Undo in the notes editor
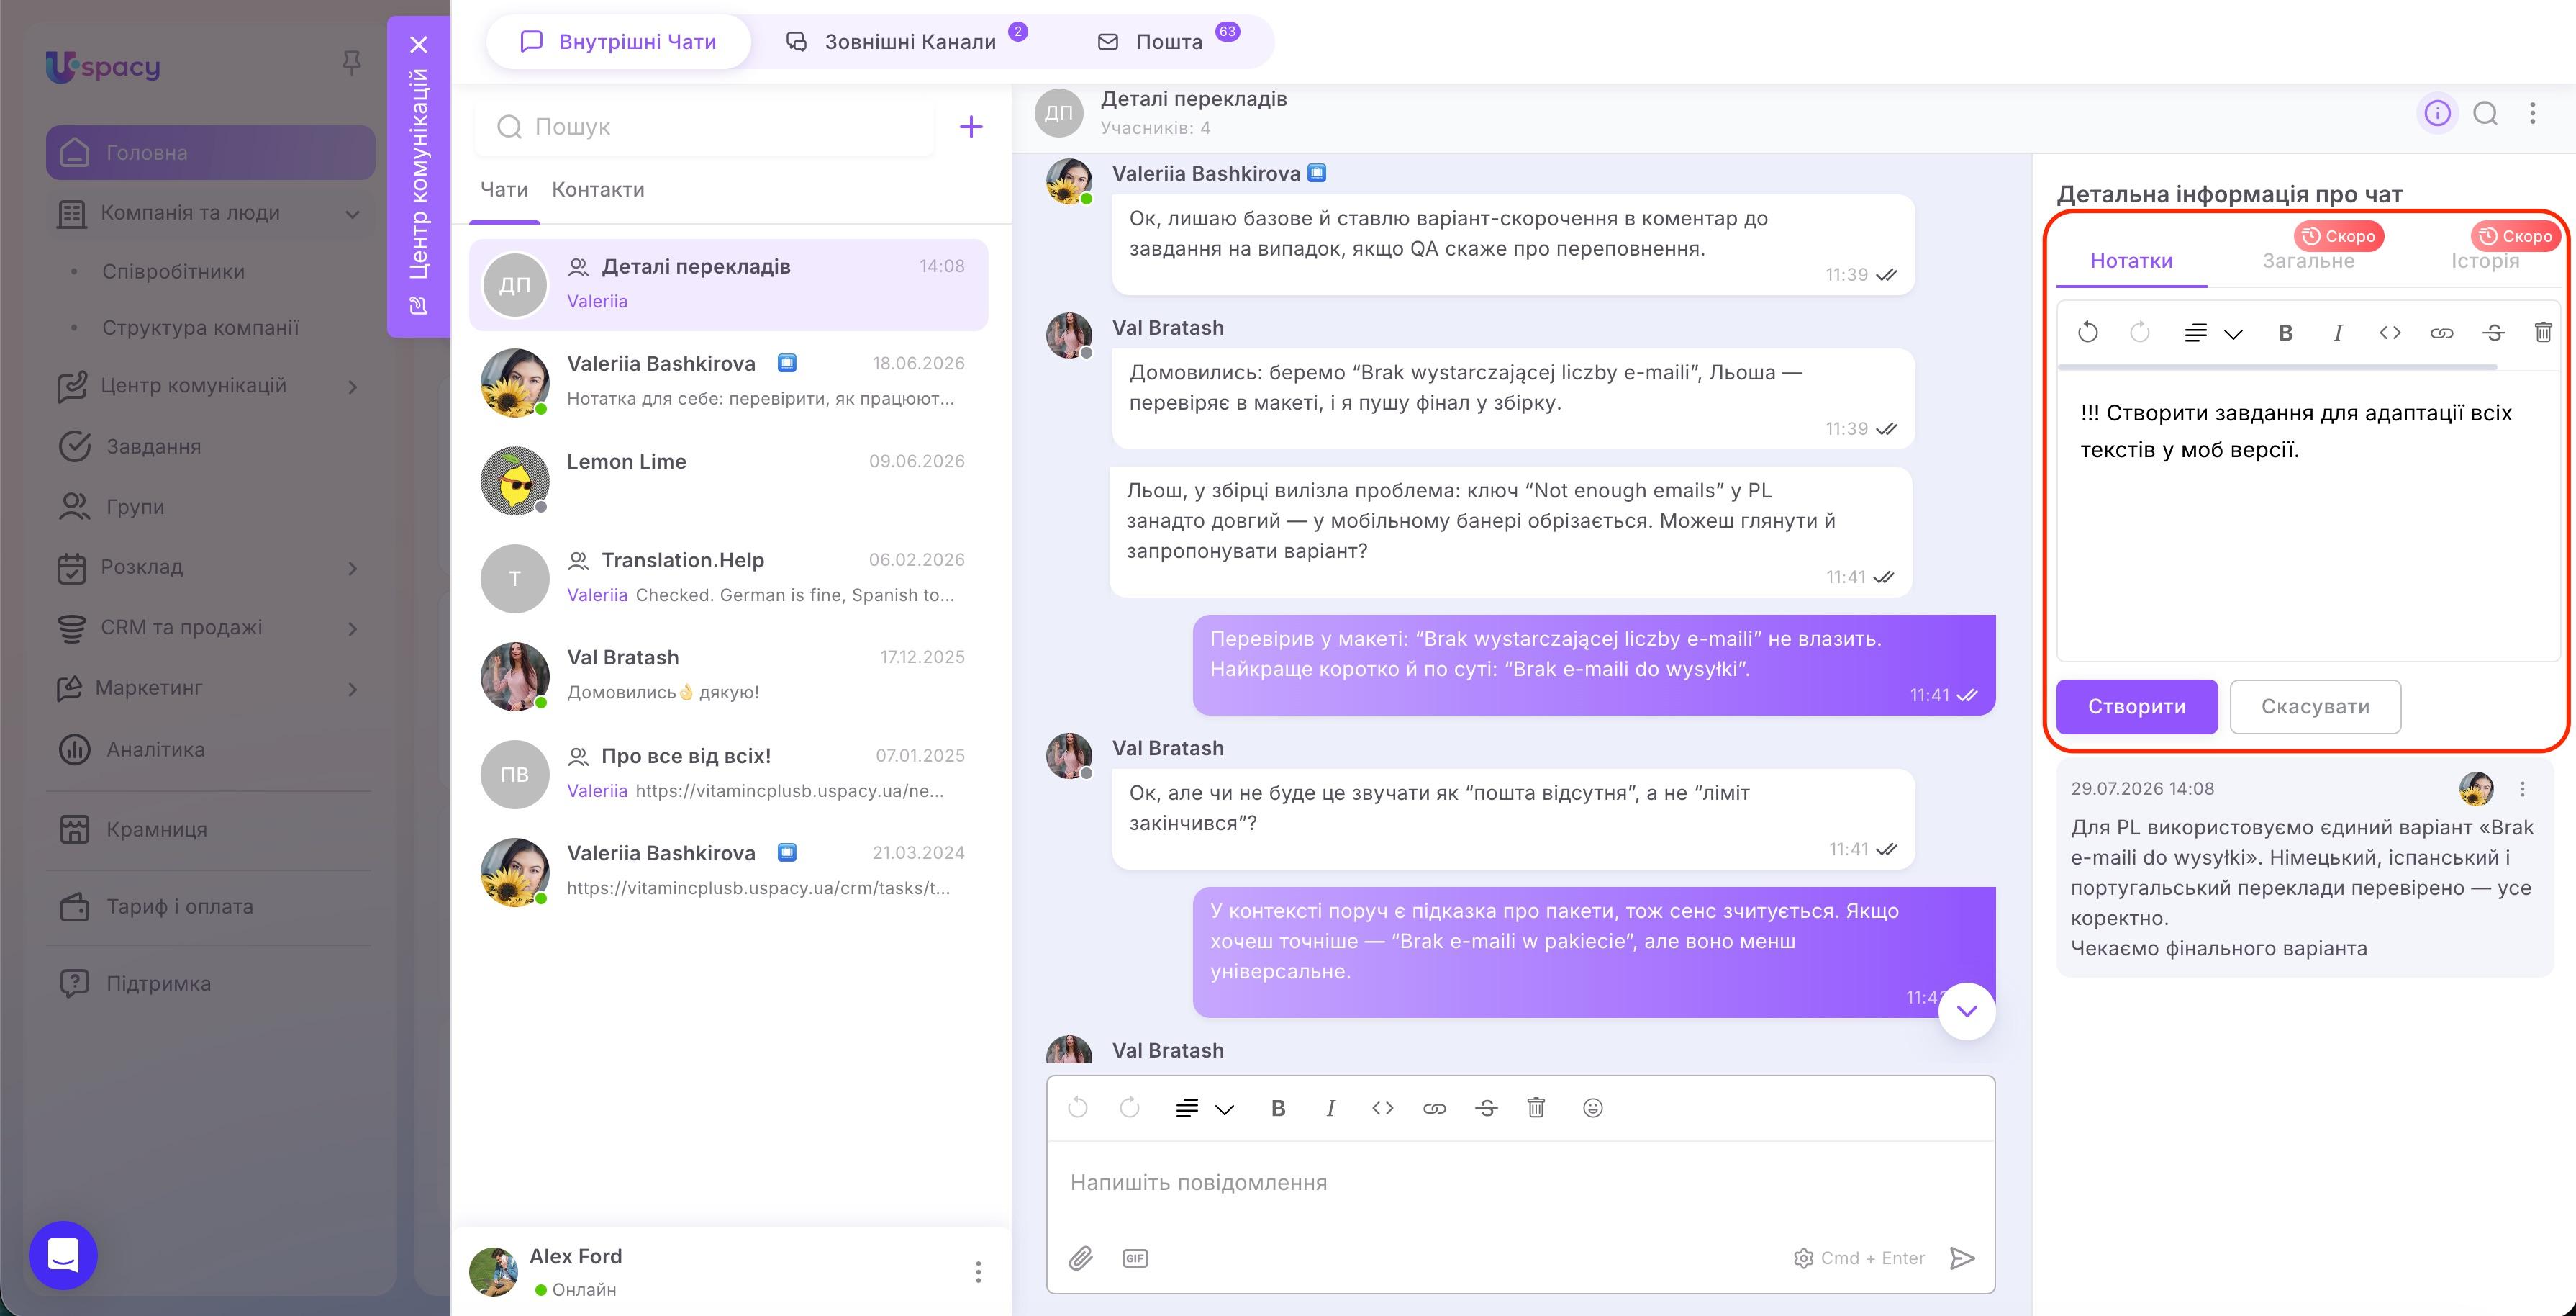Viewport: 2576px width, 1316px height. click(x=2088, y=333)
